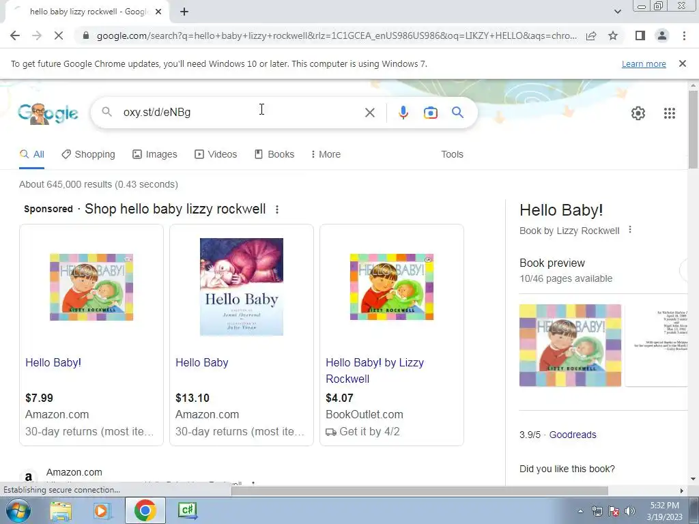Open the tab search dropdown arrow
The width and height of the screenshot is (699, 524).
pyautogui.click(x=617, y=12)
